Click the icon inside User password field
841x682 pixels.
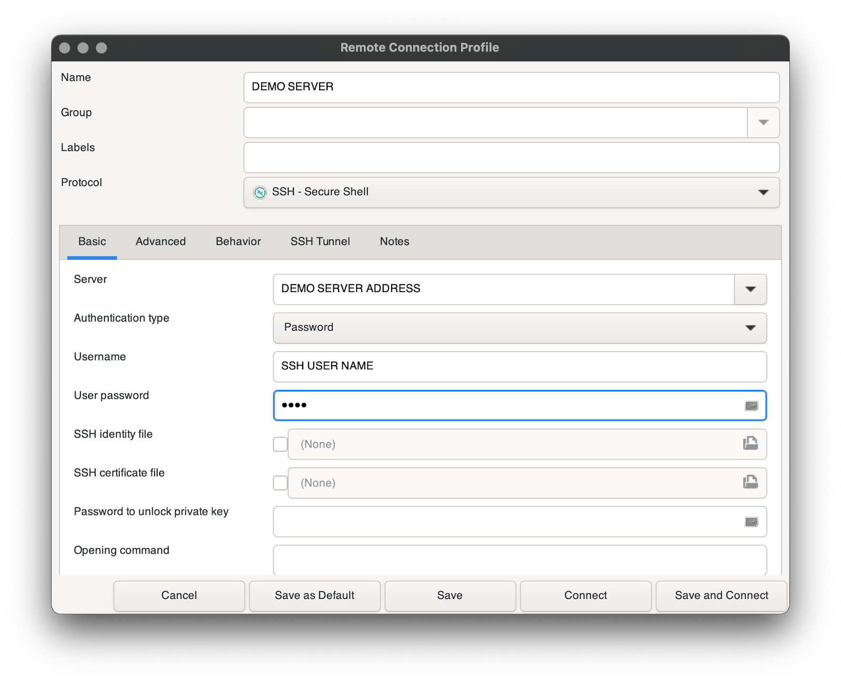pyautogui.click(x=751, y=406)
